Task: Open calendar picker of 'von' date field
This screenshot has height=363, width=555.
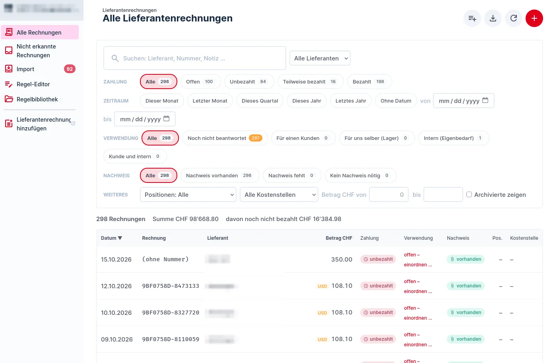Action: (485, 101)
